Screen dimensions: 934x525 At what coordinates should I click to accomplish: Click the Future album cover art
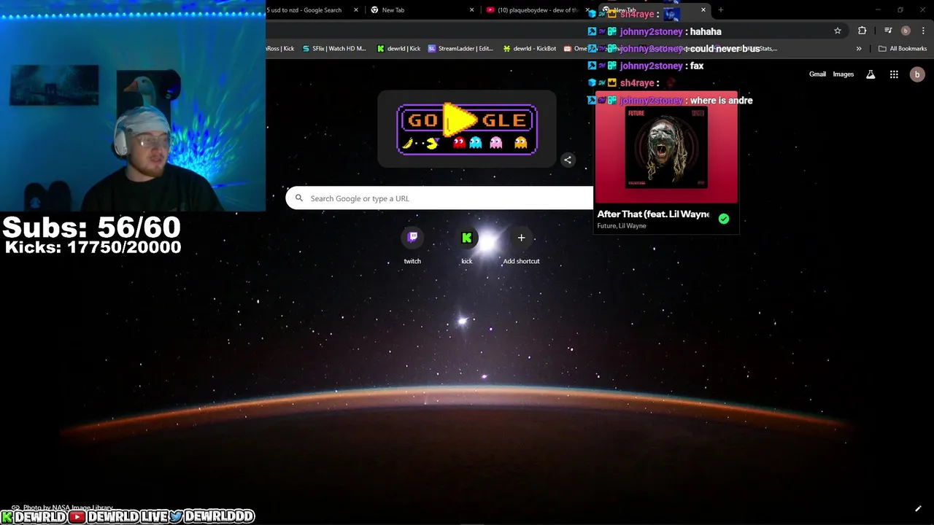click(666, 147)
